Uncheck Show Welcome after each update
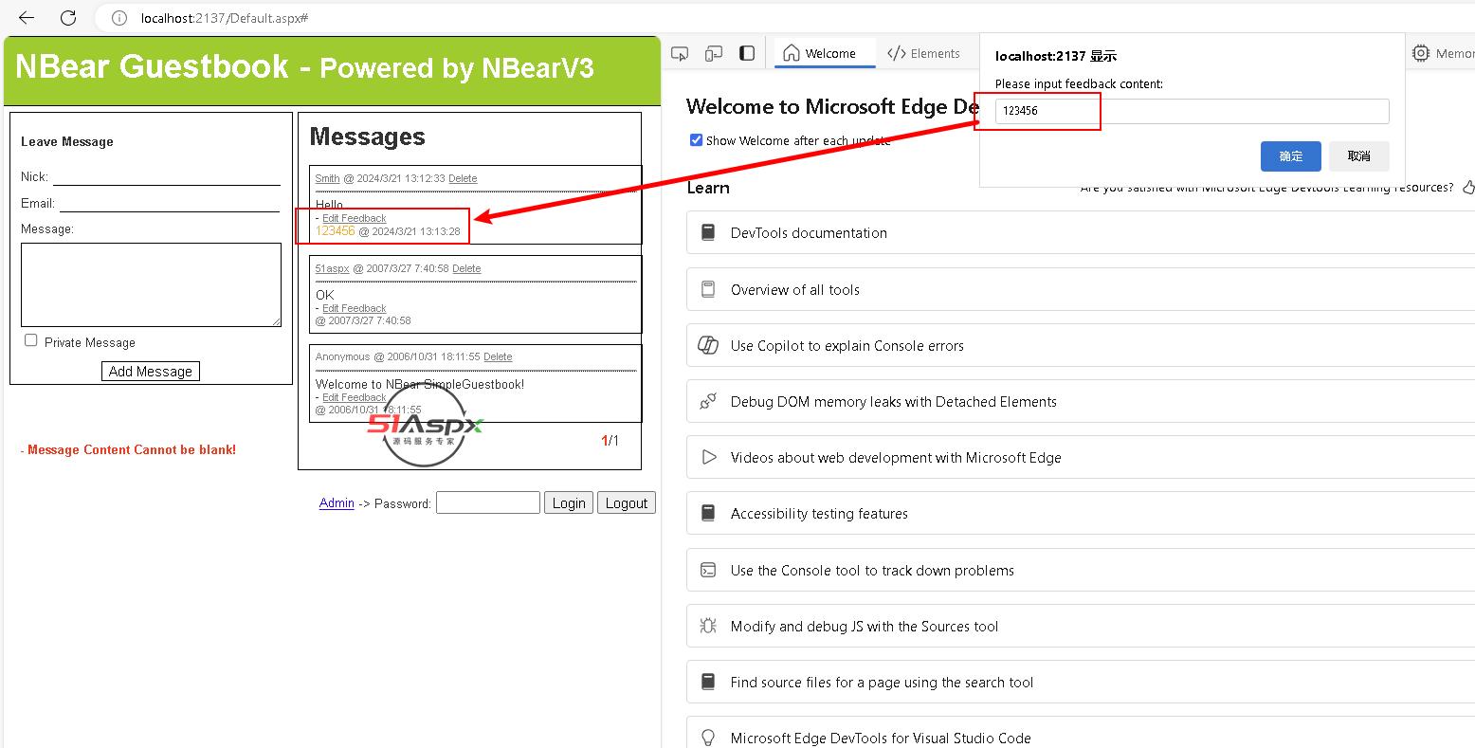Image resolution: width=1475 pixels, height=748 pixels. [696, 140]
